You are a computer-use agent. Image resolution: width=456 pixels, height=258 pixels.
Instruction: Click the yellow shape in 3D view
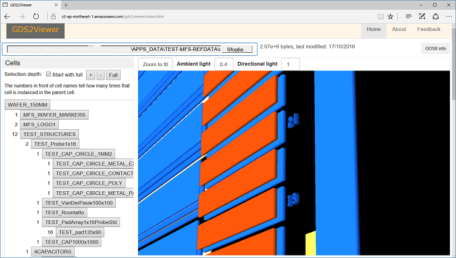click(310, 243)
